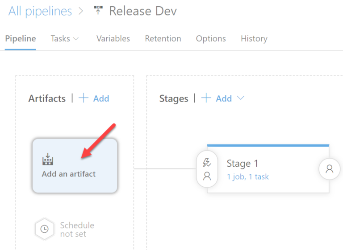343x250 pixels.
Task: Click the Schedule not set text
Action: click(77, 230)
